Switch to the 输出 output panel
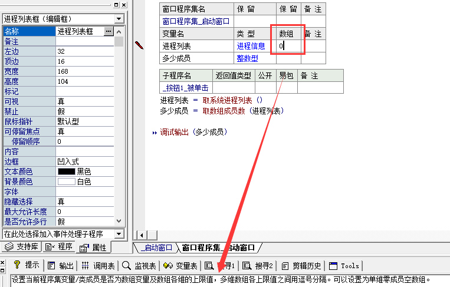The height and width of the screenshot is (287, 450). [61, 265]
